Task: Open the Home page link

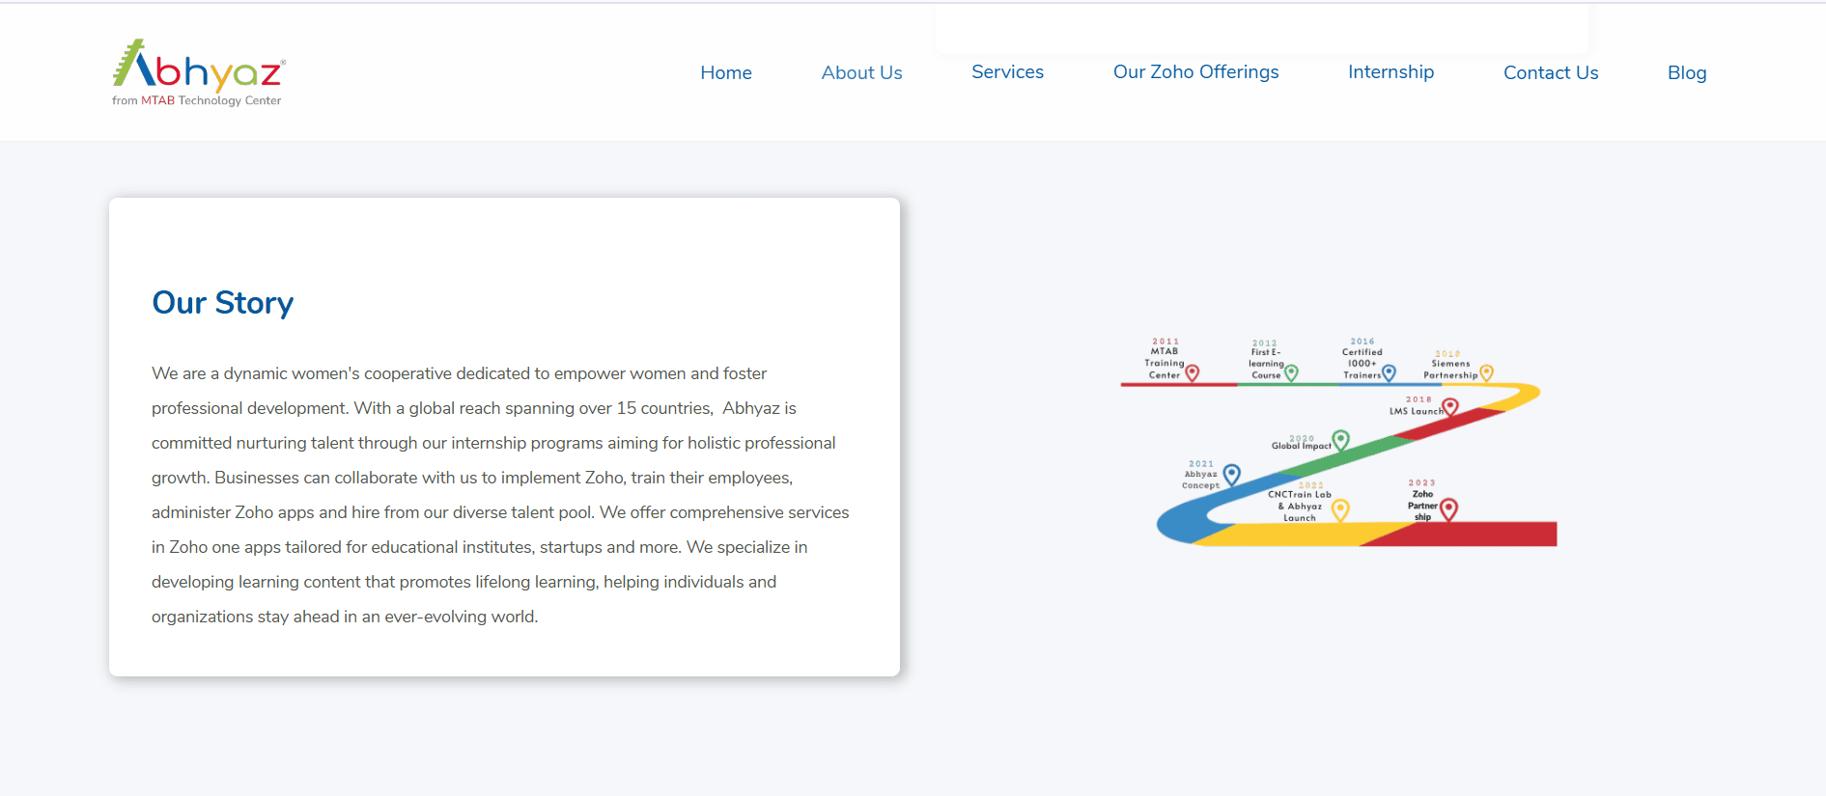Action: coord(726,72)
